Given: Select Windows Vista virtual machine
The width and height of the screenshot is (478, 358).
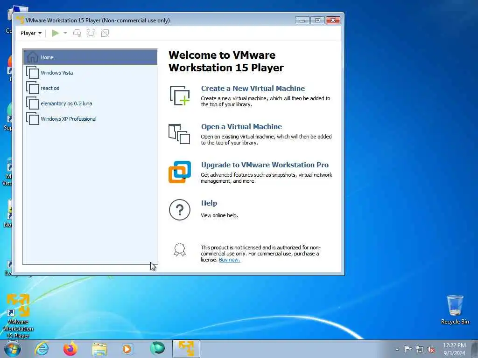Looking at the screenshot, I should 90,72.
